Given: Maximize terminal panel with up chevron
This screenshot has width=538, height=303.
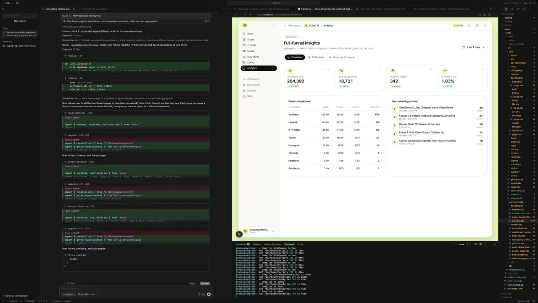Looking at the screenshot, I should click(x=490, y=244).
